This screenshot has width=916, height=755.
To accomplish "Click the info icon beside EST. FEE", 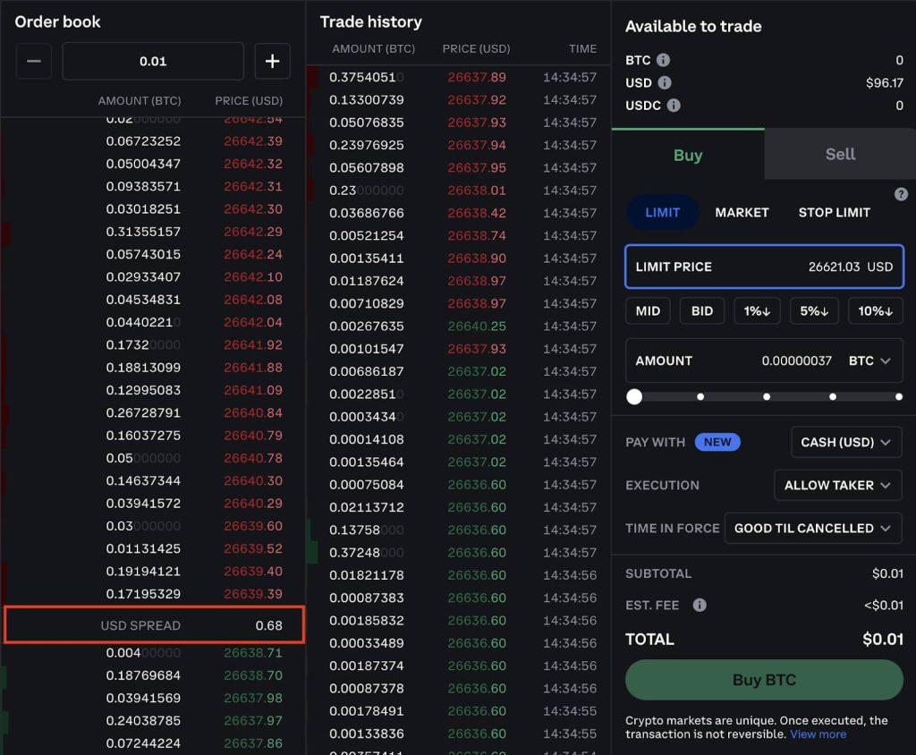I will point(700,606).
